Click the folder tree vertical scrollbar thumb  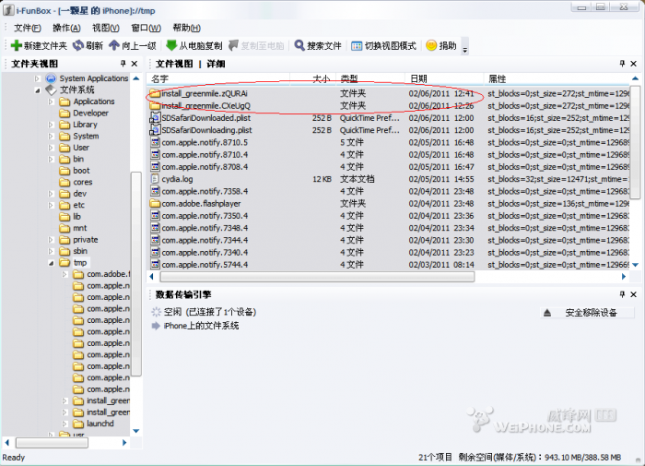tap(136, 273)
